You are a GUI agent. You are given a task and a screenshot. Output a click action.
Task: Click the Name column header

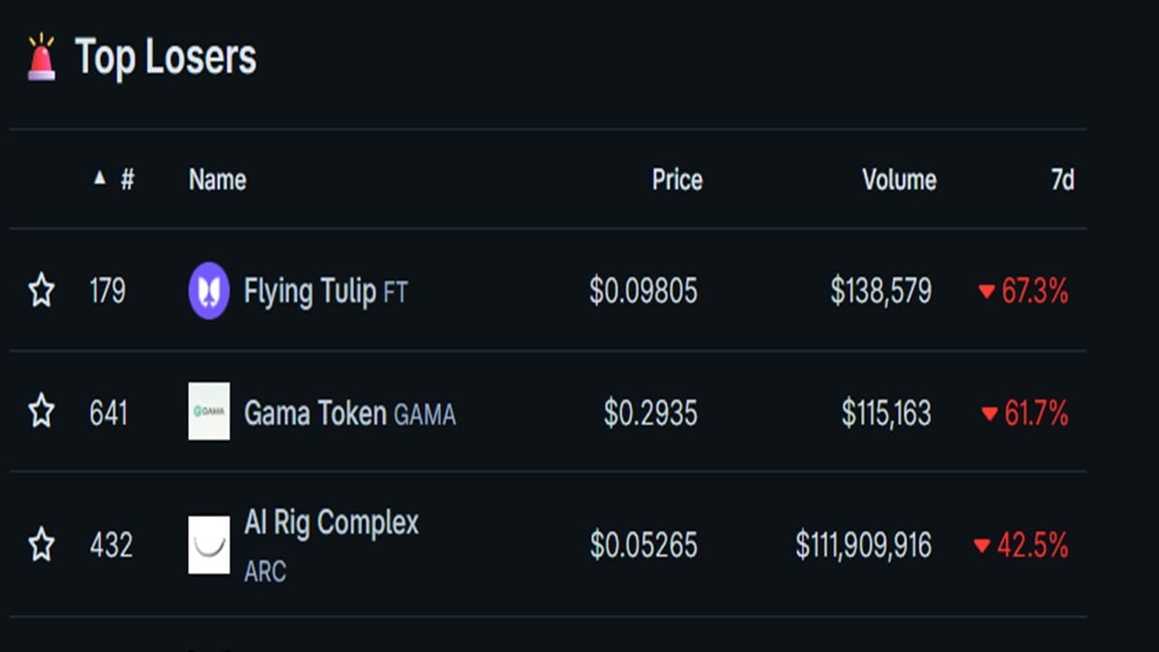pyautogui.click(x=217, y=179)
